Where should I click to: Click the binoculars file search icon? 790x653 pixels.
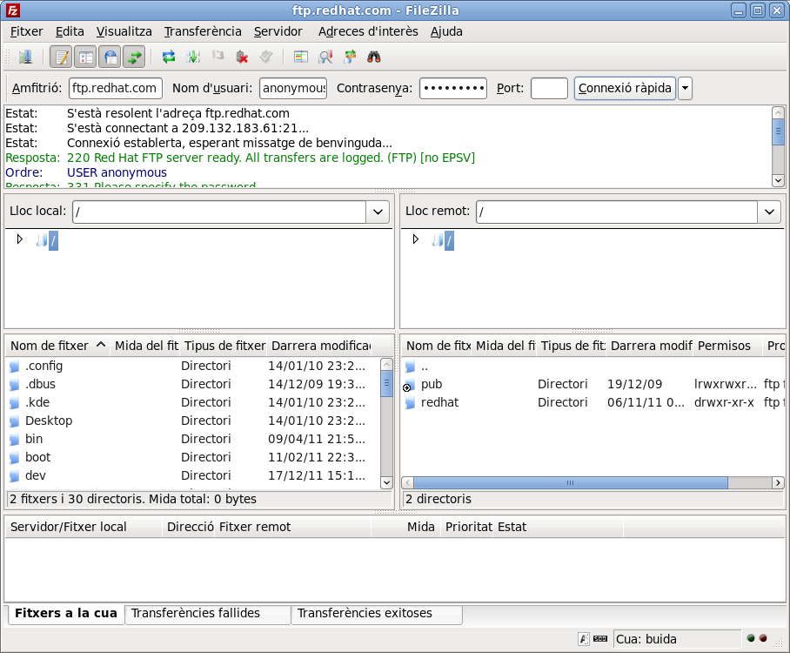[x=374, y=57]
